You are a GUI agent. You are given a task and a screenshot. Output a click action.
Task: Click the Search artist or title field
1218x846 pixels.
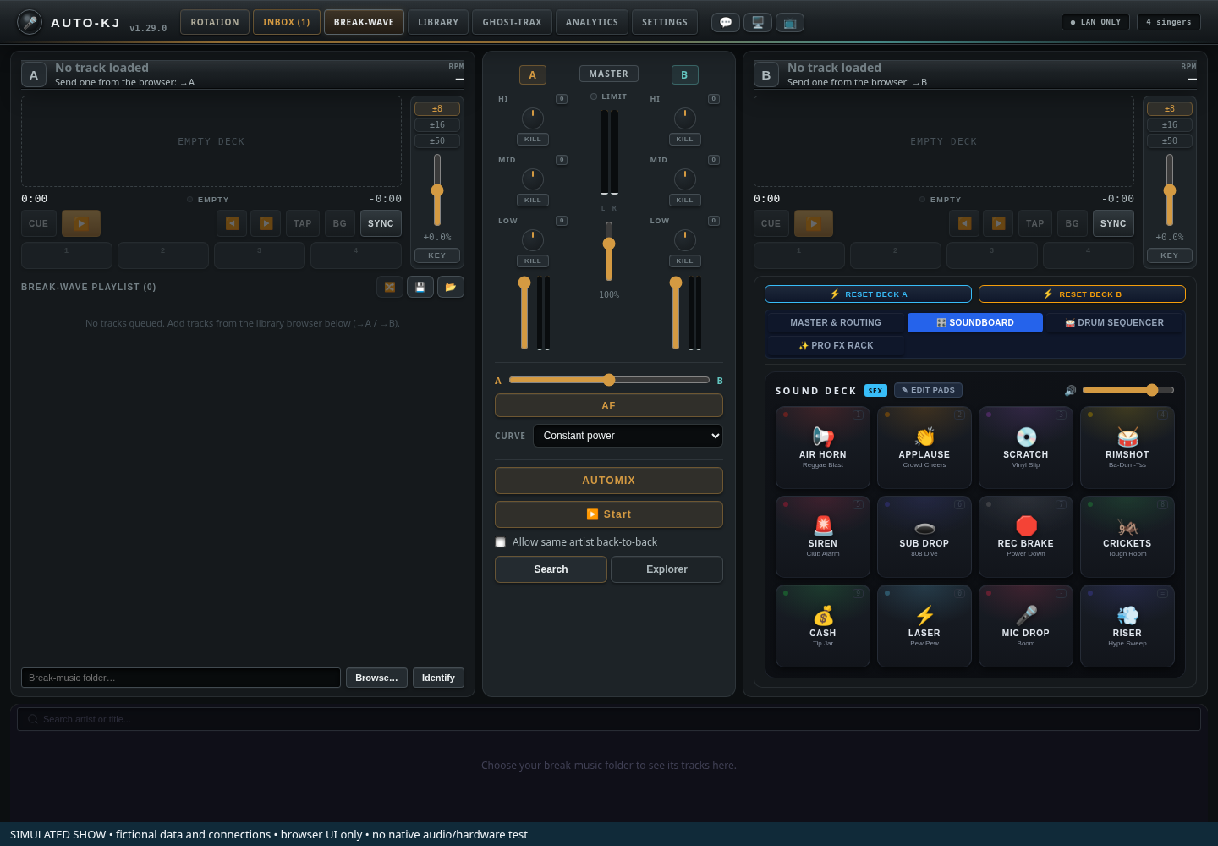pos(609,719)
